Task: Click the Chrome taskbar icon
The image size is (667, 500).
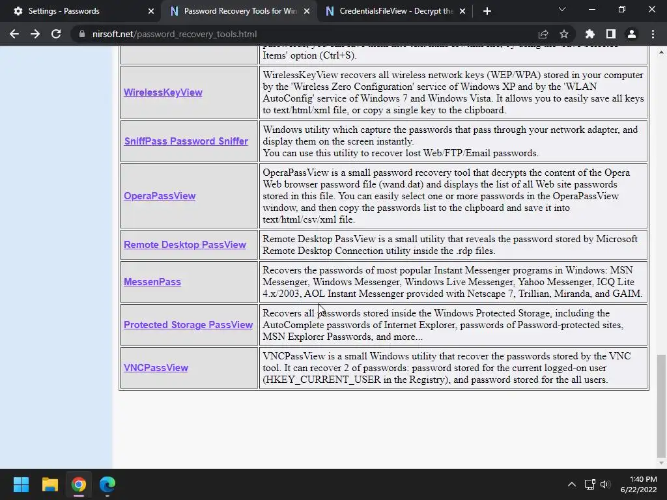Action: (79, 484)
